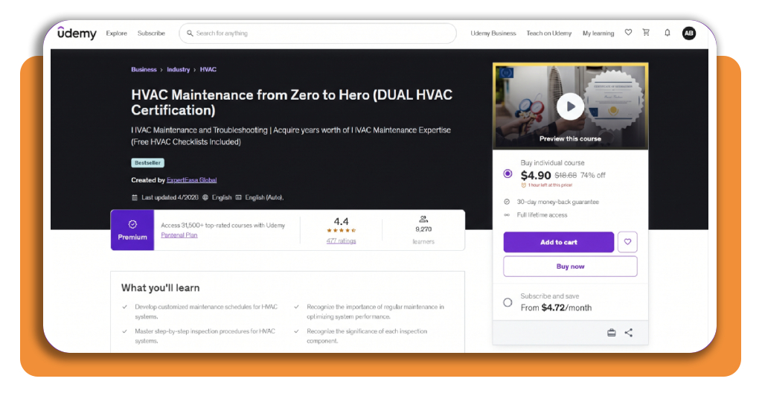Click the Premium badge icon

[x=132, y=225]
